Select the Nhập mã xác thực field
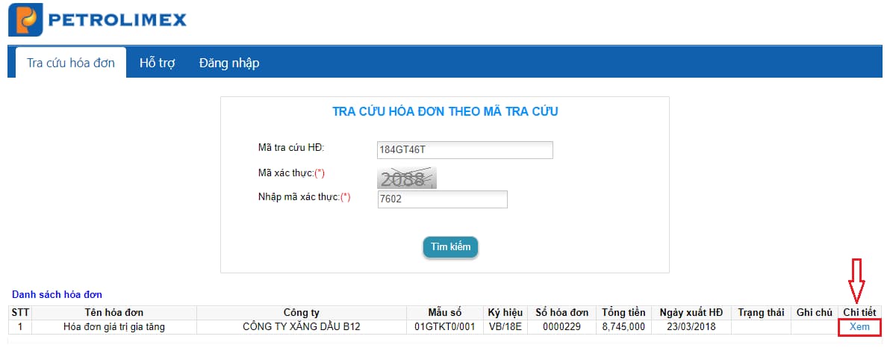The image size is (893, 348). [x=442, y=200]
